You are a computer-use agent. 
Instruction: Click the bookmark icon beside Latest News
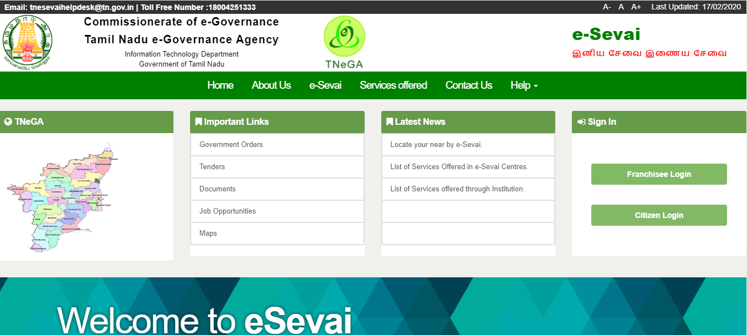click(390, 121)
